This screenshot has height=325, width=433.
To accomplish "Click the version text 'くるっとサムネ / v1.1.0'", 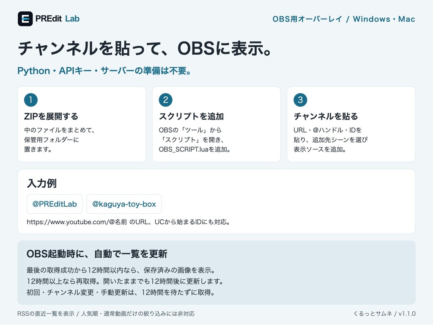I will 384,314.
